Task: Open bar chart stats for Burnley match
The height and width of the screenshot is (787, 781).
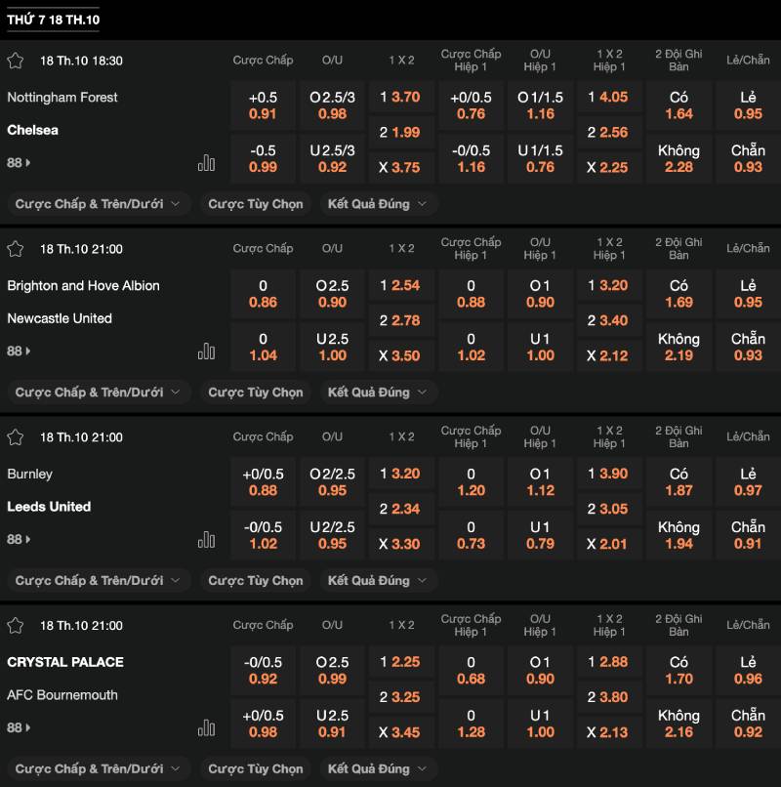Action: 206,540
